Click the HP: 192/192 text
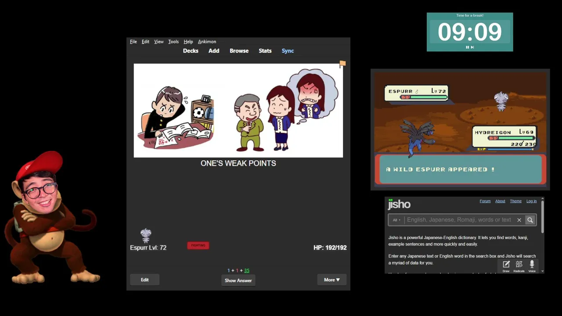The image size is (562, 316). (330, 248)
